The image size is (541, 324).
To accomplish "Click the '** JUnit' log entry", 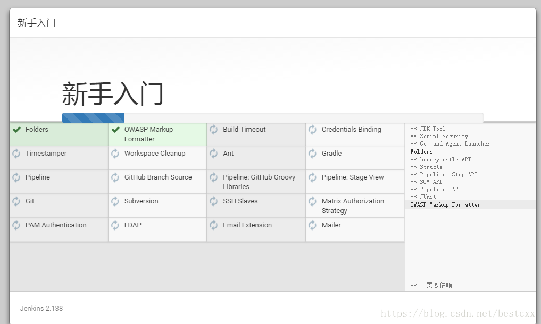I will pyautogui.click(x=423, y=197).
